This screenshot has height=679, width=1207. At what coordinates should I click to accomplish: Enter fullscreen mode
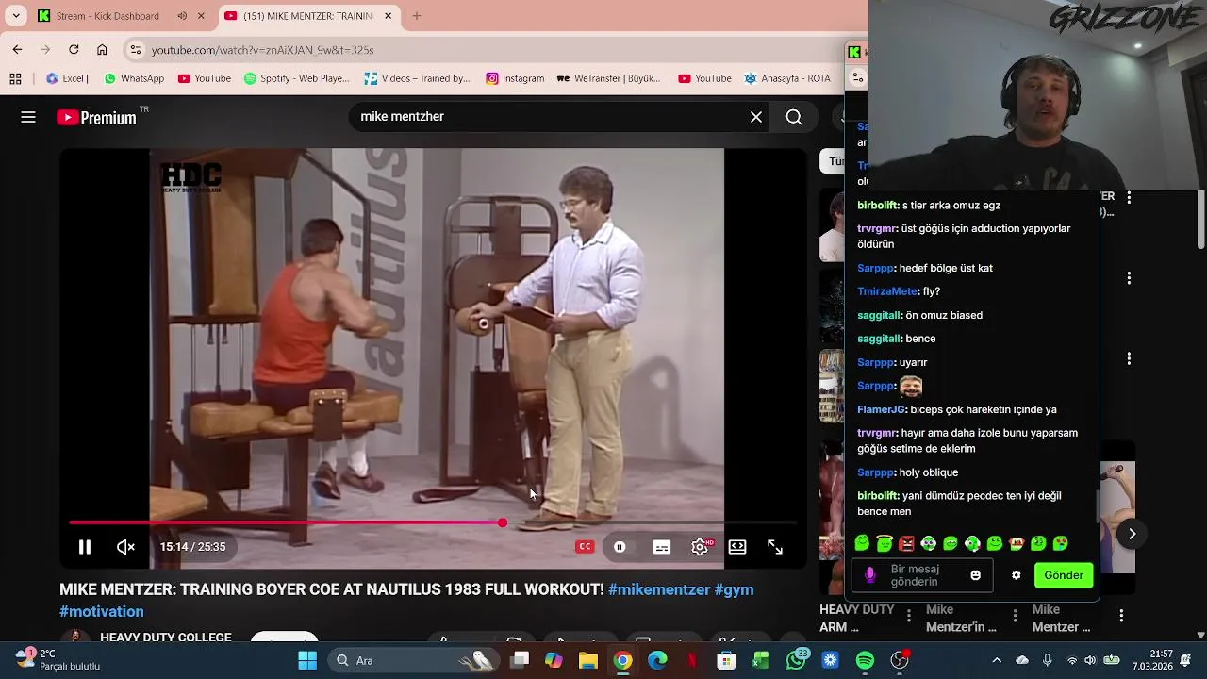click(775, 547)
